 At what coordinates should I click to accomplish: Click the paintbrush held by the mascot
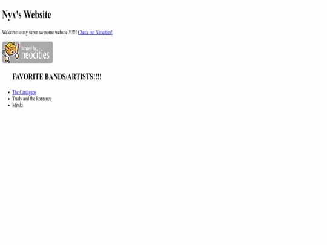pyautogui.click(x=18, y=50)
